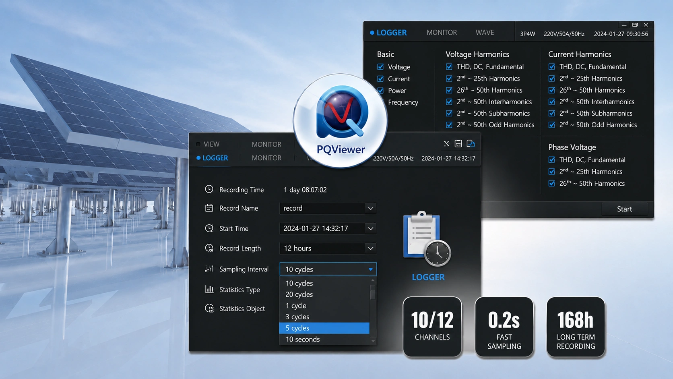Image resolution: width=673 pixels, height=379 pixels.
Task: Click the Statistics Object row icon
Action: (x=209, y=308)
